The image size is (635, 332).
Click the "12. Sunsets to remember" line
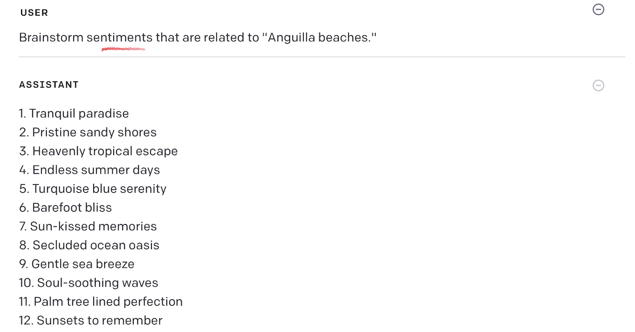[x=90, y=320]
